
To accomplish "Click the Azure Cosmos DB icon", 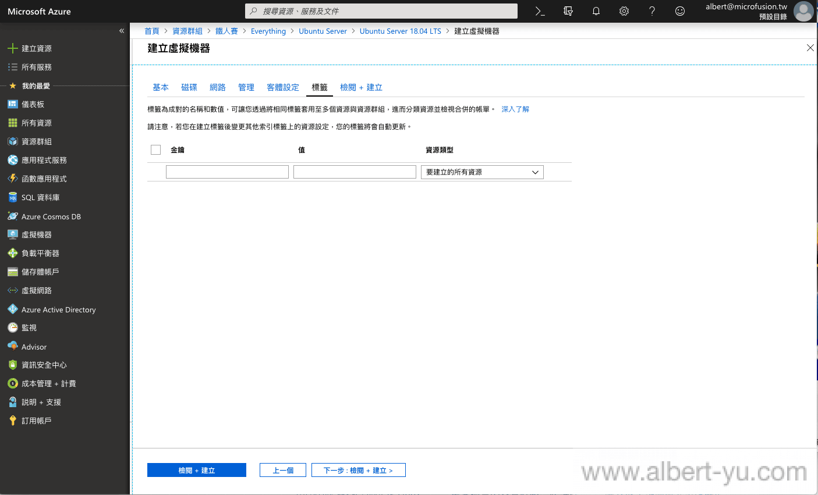I will tap(13, 216).
